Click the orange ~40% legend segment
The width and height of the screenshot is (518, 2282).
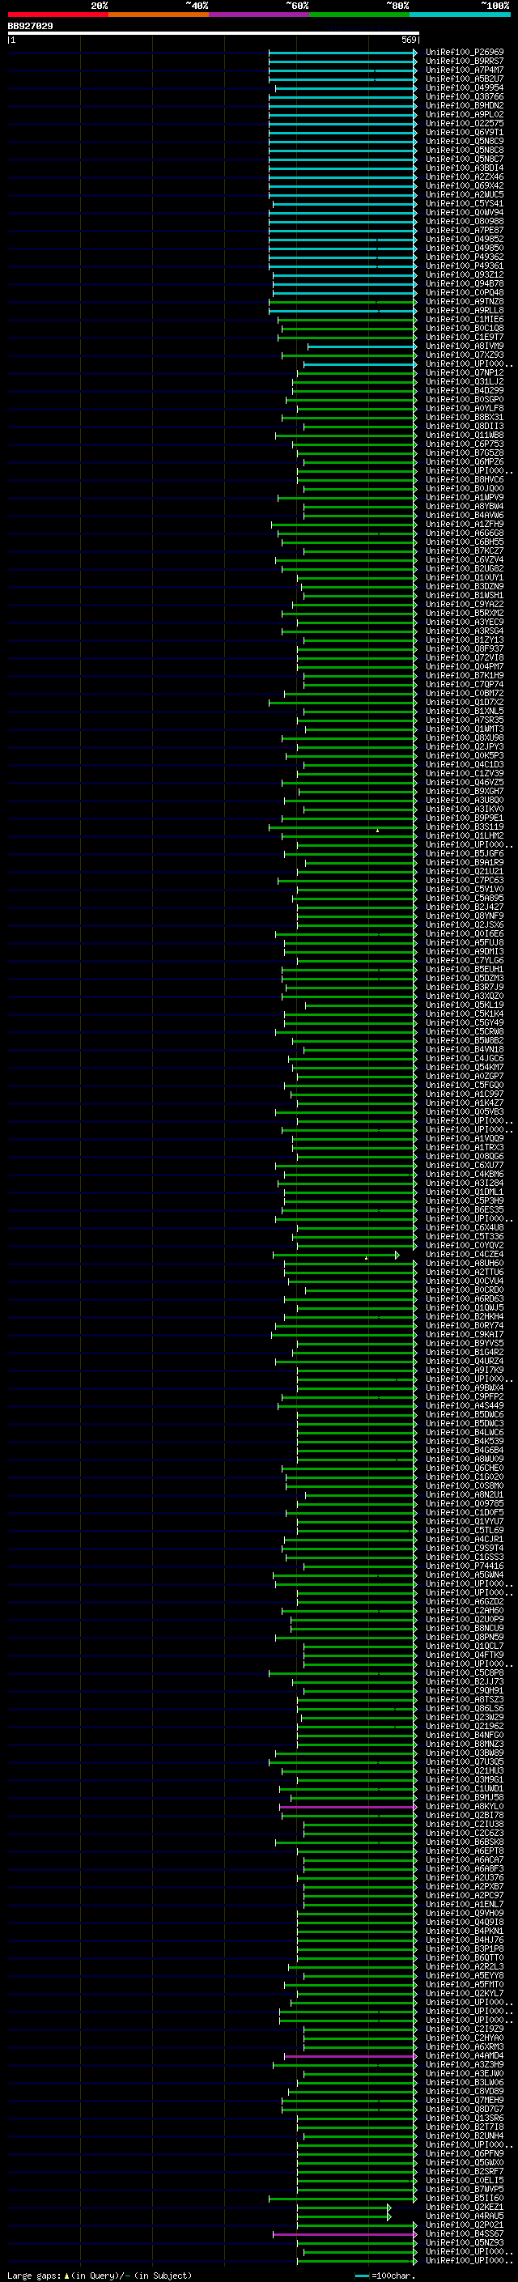coord(159,15)
